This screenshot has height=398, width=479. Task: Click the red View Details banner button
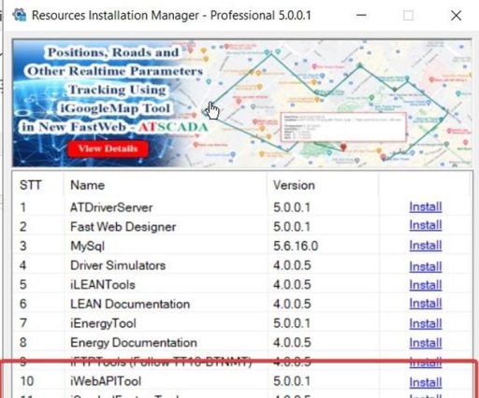point(108,149)
